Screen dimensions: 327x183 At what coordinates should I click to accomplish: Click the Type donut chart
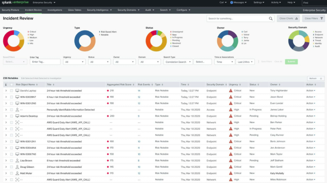(x=85, y=41)
